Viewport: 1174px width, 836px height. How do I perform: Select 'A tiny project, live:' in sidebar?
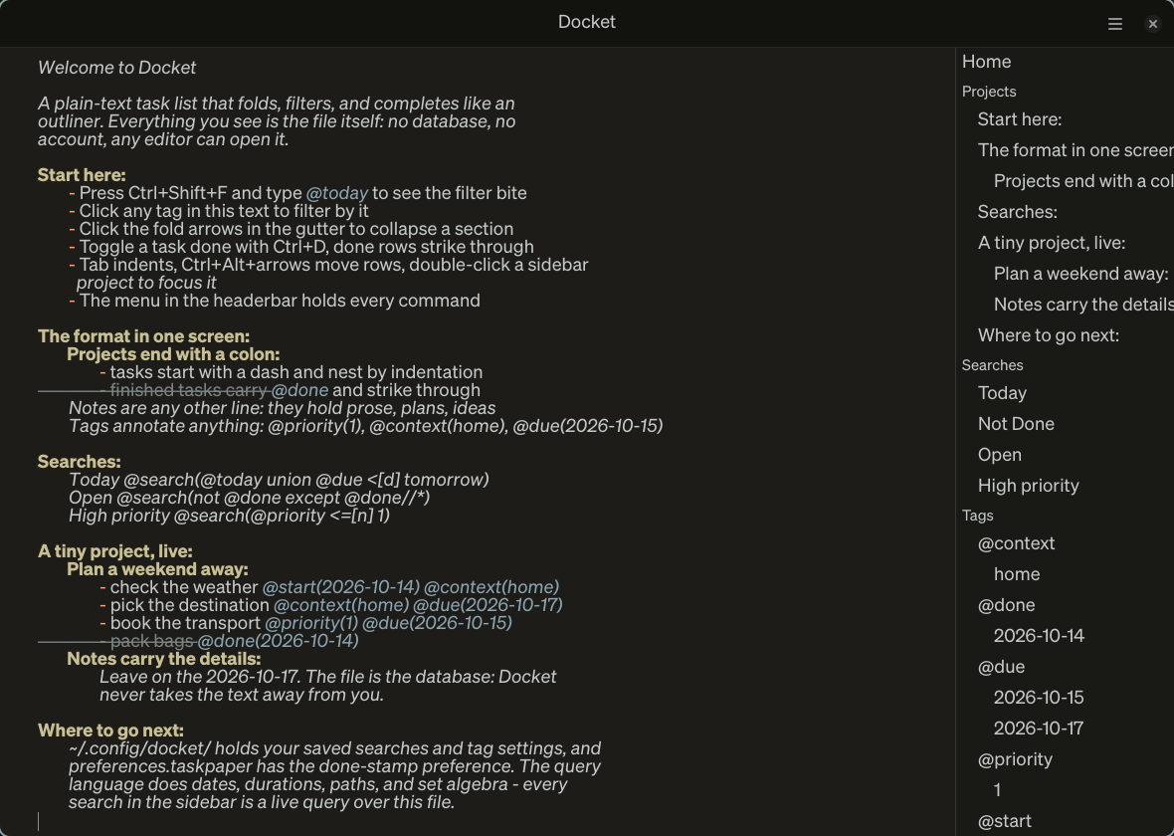tap(1052, 243)
